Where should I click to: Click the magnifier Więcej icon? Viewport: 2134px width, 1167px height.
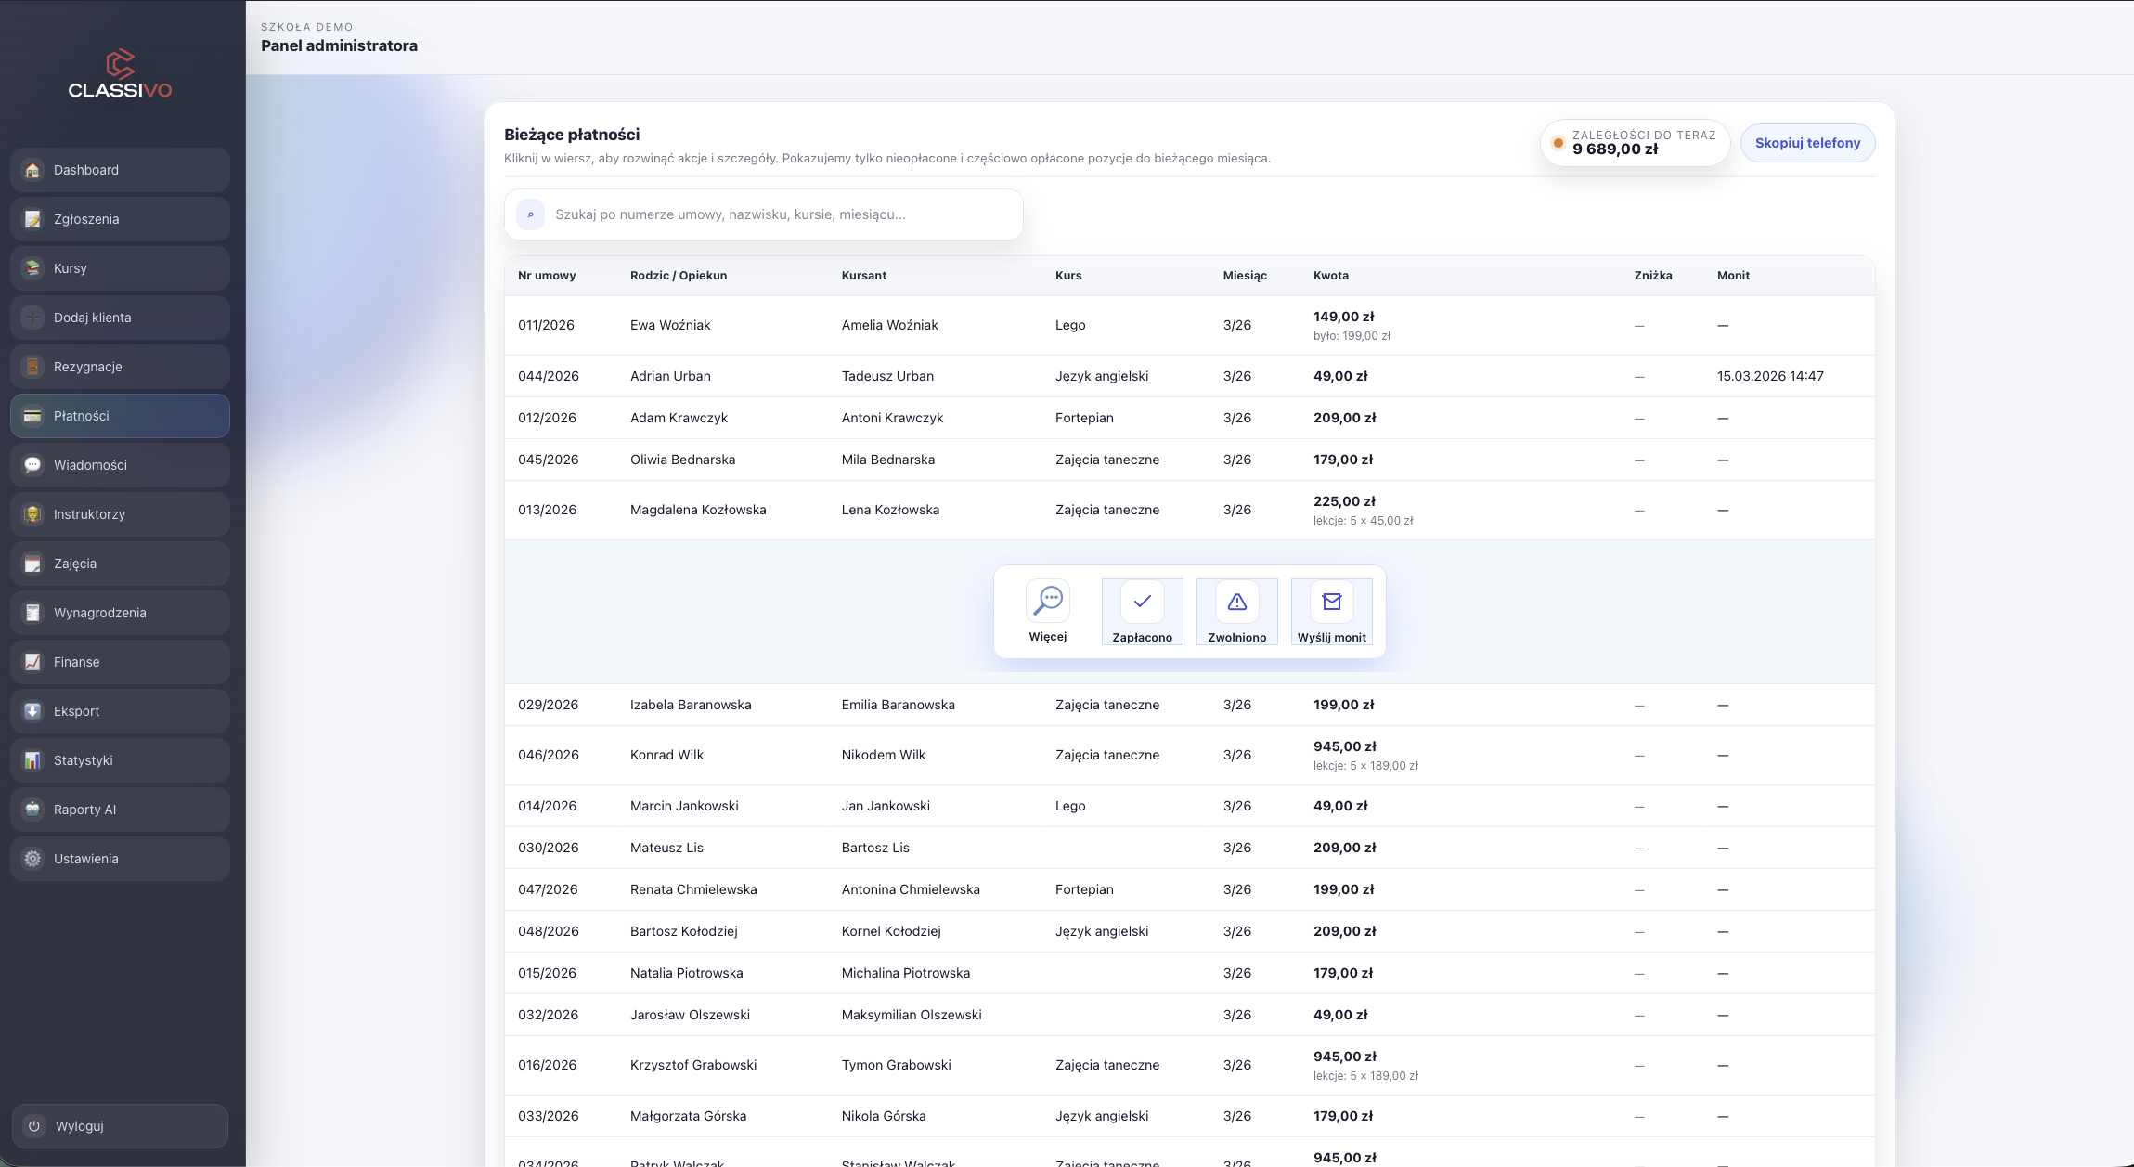tap(1047, 601)
